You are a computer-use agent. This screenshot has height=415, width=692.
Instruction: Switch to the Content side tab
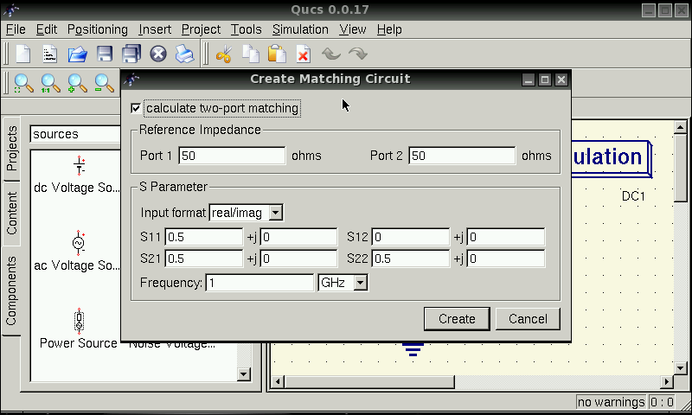pyautogui.click(x=11, y=213)
